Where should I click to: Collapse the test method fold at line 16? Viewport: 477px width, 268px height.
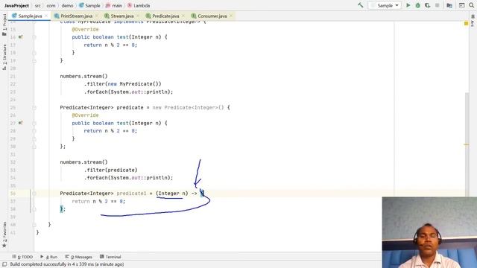(34, 37)
